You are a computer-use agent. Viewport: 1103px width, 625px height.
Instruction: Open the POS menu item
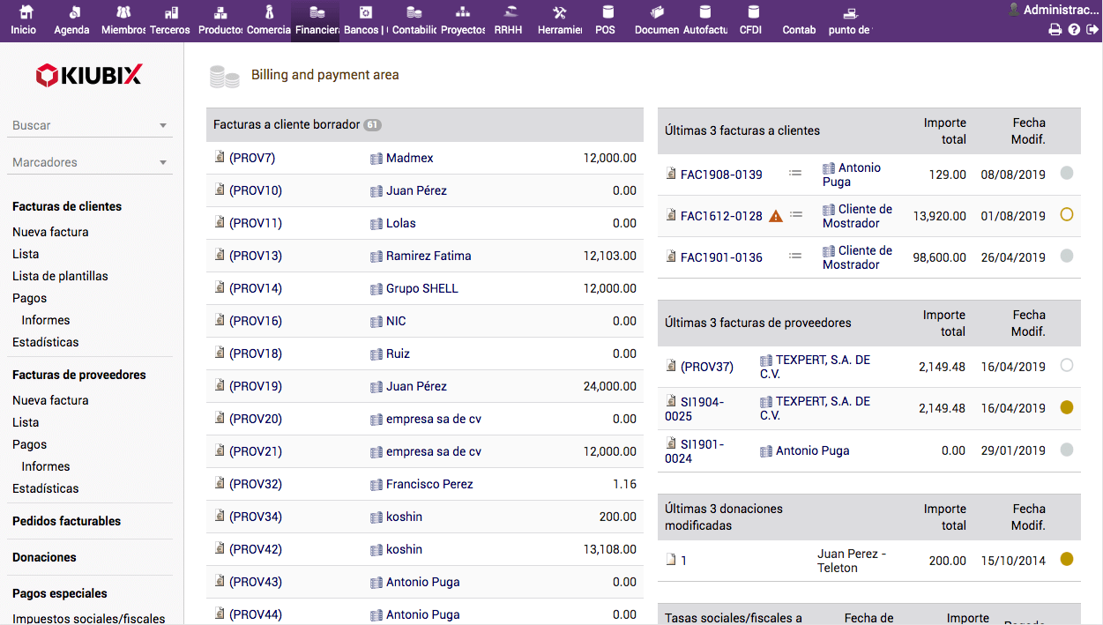pos(606,20)
